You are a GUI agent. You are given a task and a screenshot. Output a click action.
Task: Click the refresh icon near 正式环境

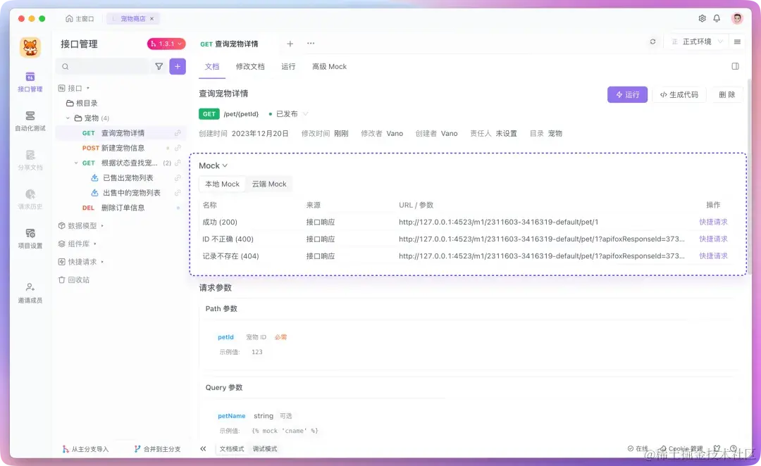652,42
